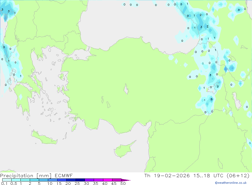Click the legend swatch between 35 and 40
Image resolution: width=252 pixels, height=185 pixels.
click(98, 180)
